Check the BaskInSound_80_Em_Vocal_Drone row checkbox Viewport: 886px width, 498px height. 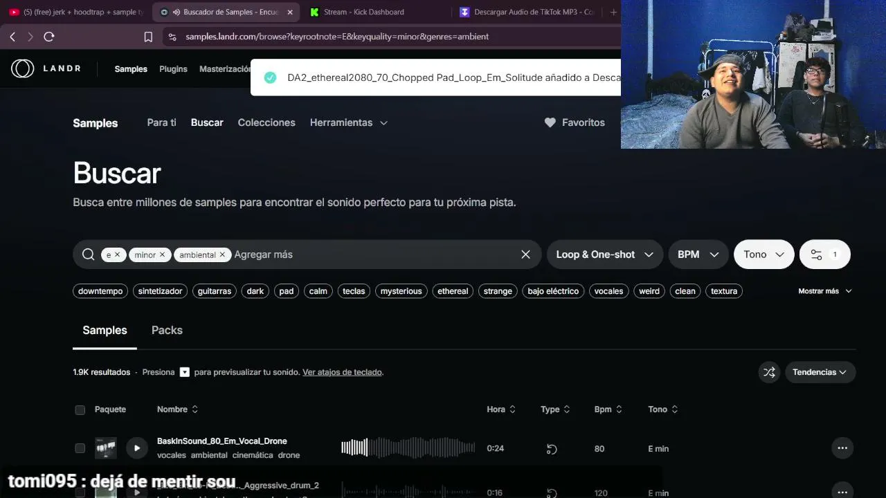pos(80,448)
